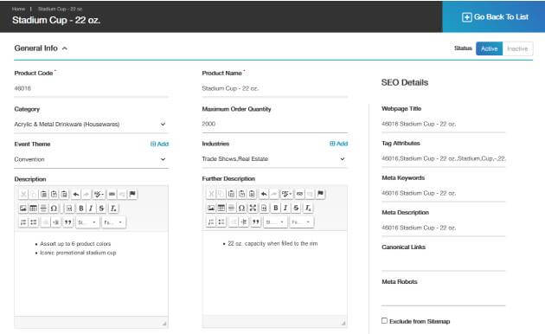Click Add link beside Industries

[338, 144]
